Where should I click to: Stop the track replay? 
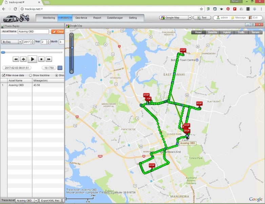(x=41, y=59)
